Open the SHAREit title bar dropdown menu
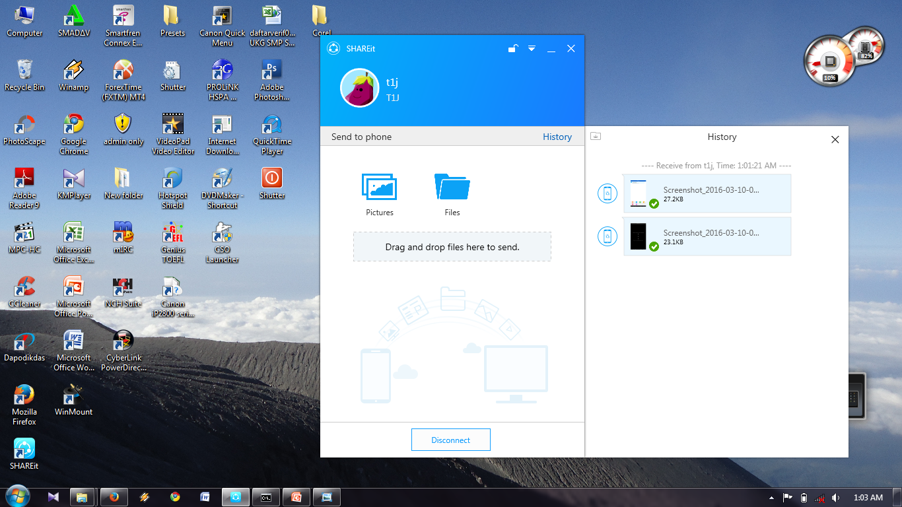This screenshot has height=507, width=902. point(532,48)
